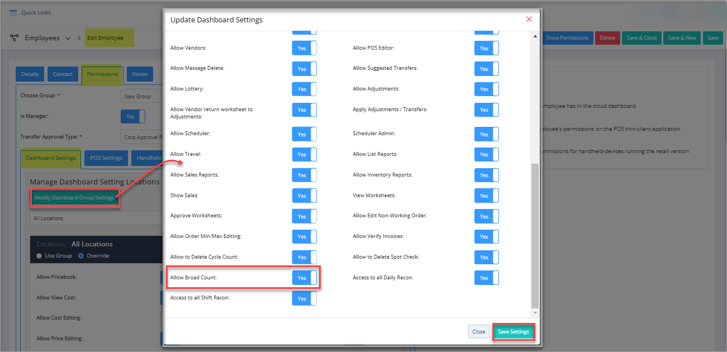This screenshot has height=352, width=727.
Task: Toggle the Is Manager switch
Action: [133, 117]
